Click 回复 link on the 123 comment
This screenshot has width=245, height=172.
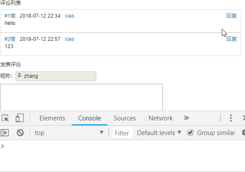(x=232, y=39)
